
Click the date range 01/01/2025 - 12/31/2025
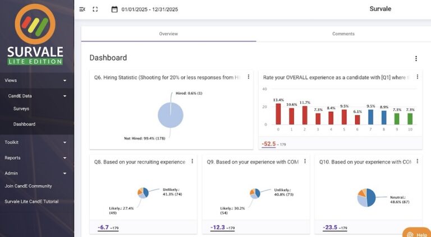(x=150, y=9)
